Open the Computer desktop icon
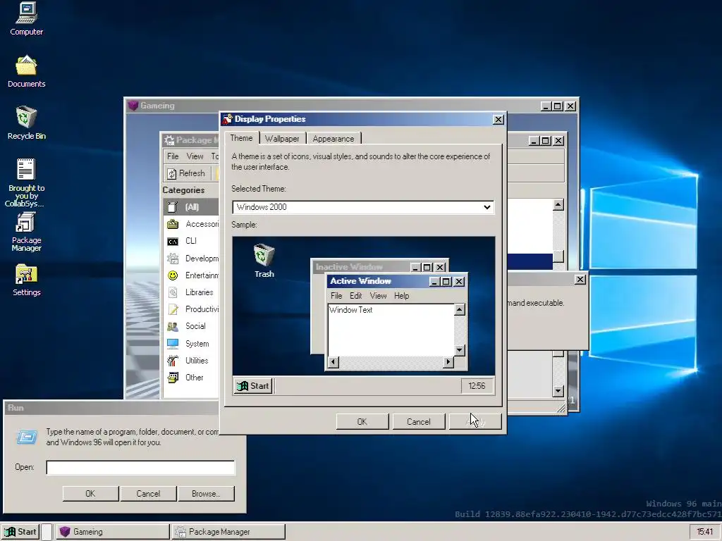This screenshot has height=541, width=722. pos(26,13)
